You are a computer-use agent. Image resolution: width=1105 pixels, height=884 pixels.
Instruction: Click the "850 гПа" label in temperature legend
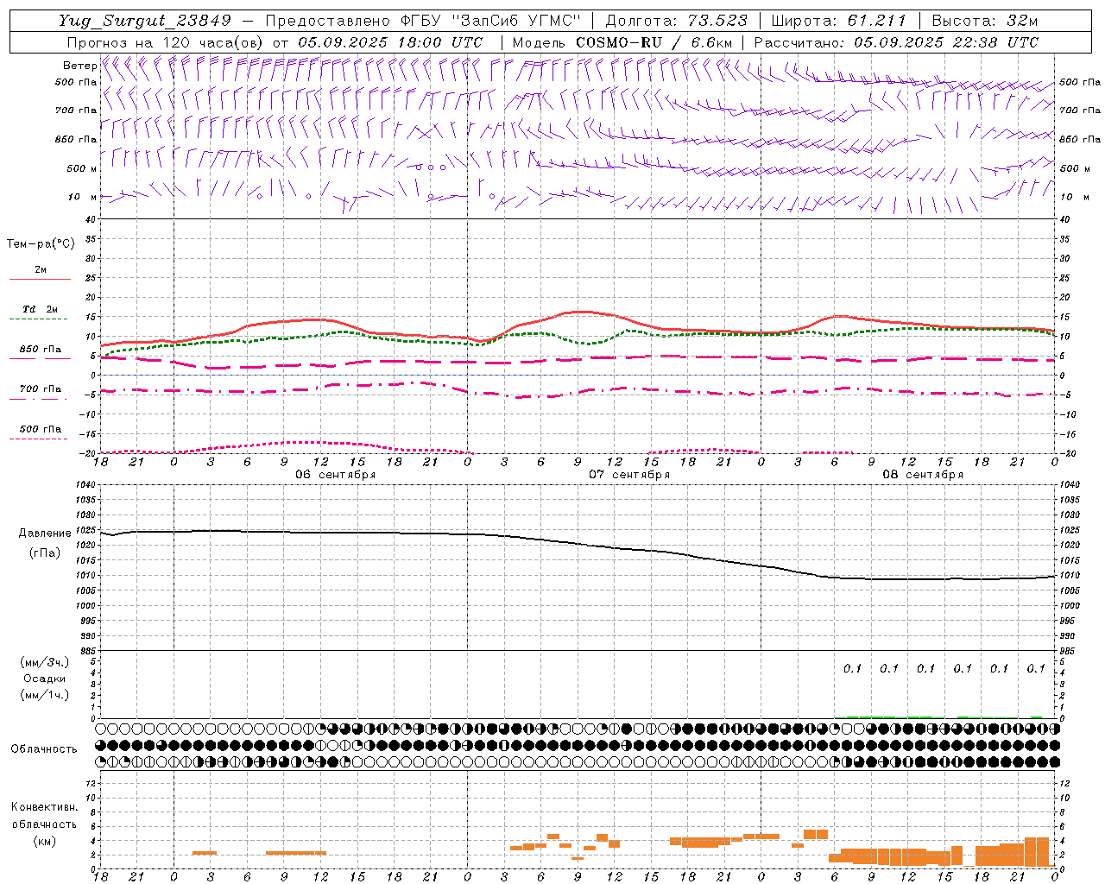(x=40, y=350)
